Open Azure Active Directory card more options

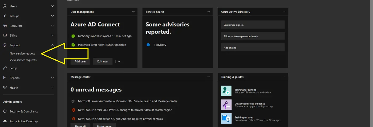(284, 12)
